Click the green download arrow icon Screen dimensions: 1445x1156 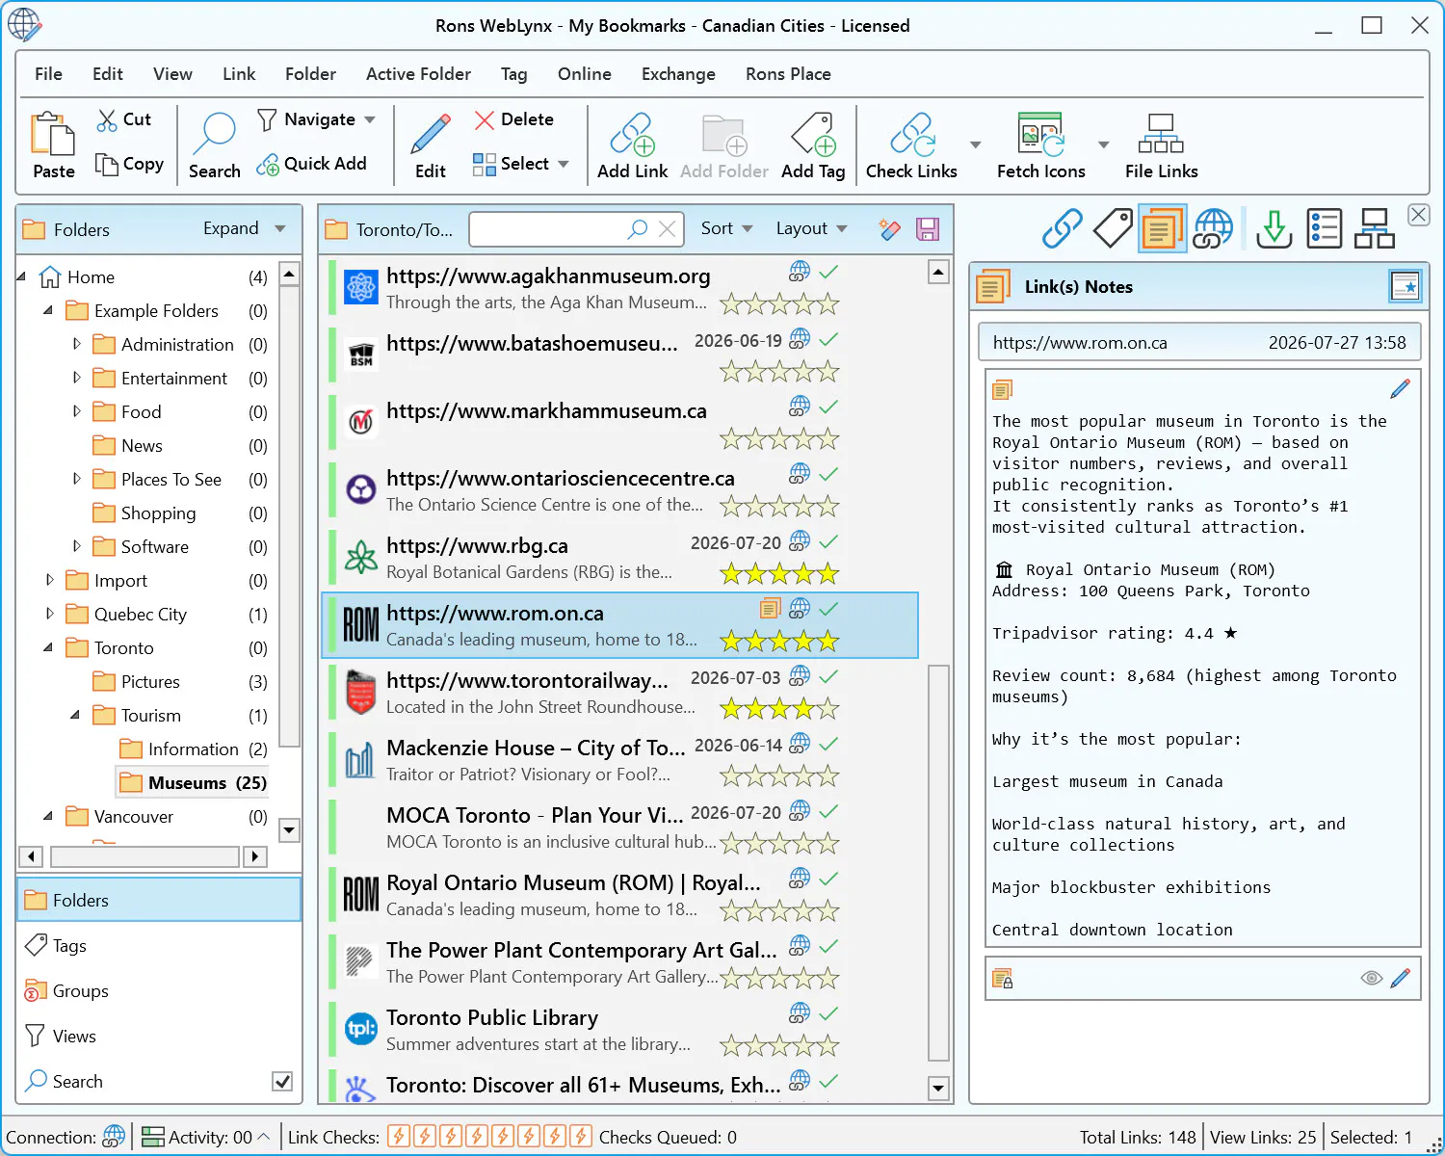tap(1274, 228)
